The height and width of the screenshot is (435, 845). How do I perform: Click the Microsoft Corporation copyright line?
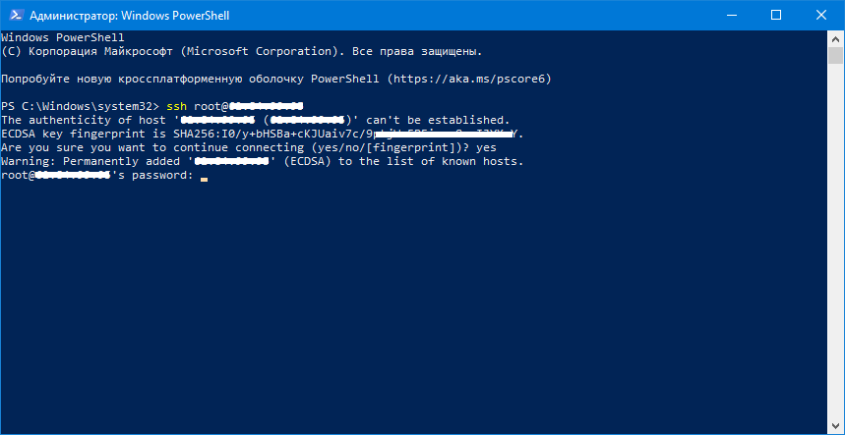[x=241, y=52]
